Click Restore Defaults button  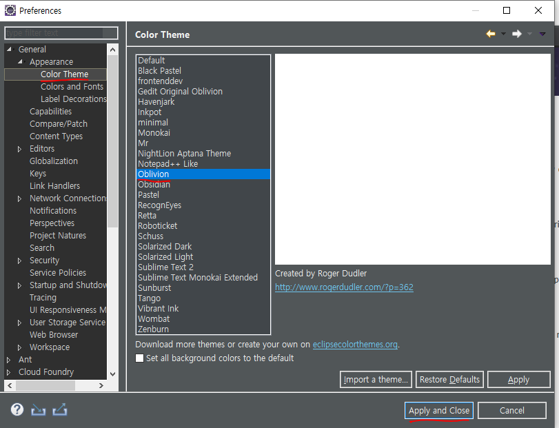(449, 380)
